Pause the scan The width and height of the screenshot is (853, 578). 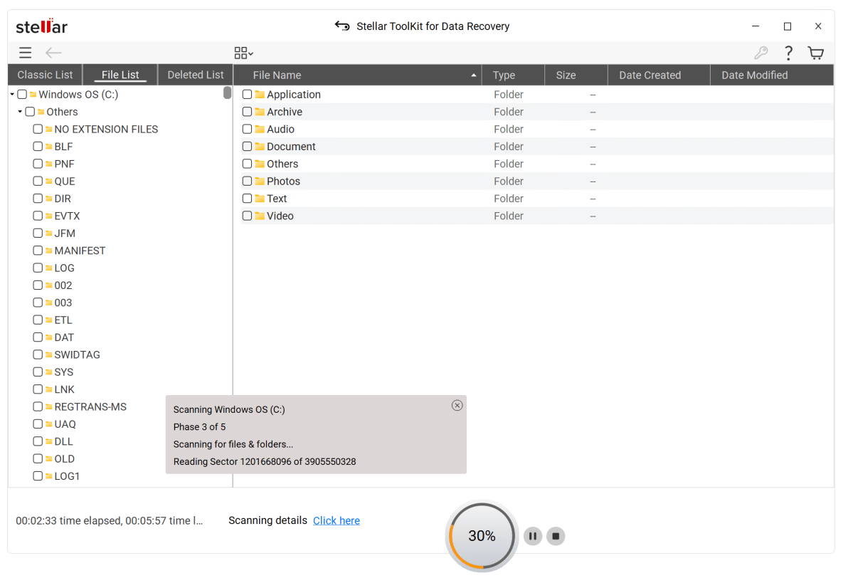(533, 536)
